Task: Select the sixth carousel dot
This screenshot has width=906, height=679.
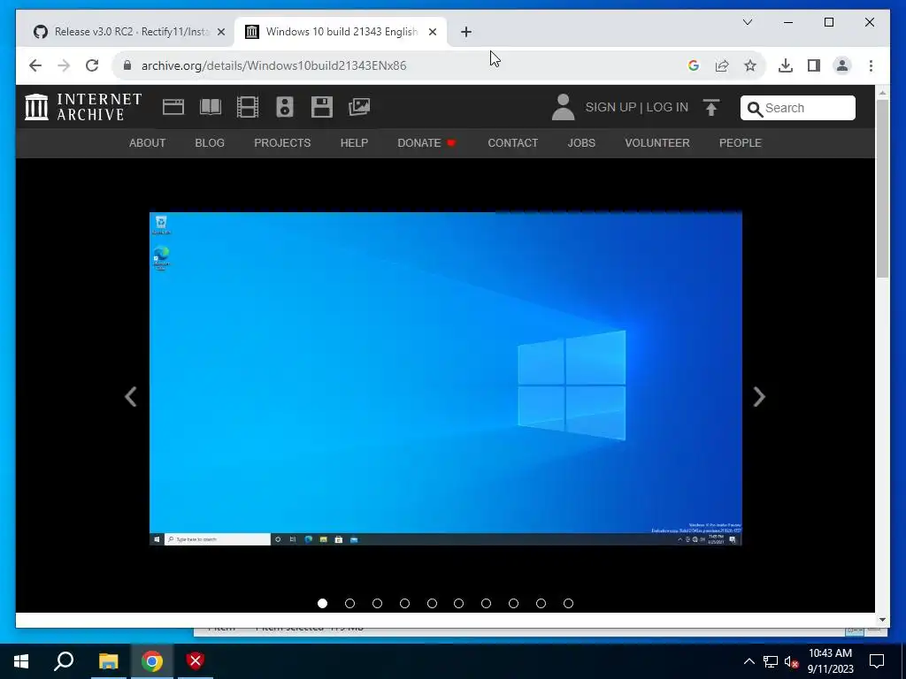Action: pos(459,603)
